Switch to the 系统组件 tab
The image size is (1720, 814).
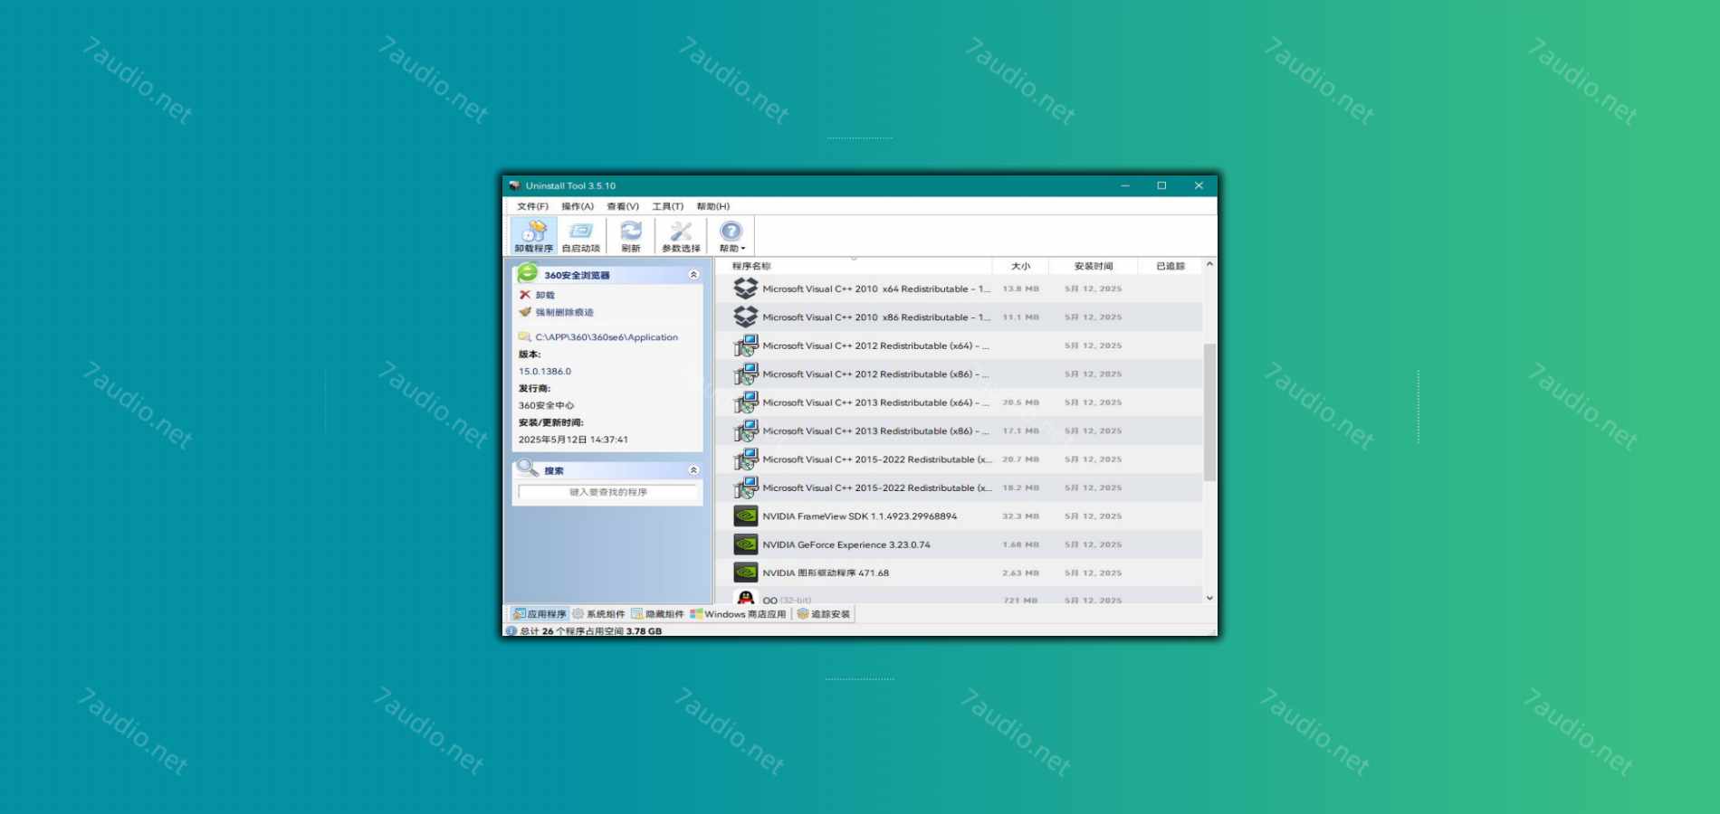598,614
